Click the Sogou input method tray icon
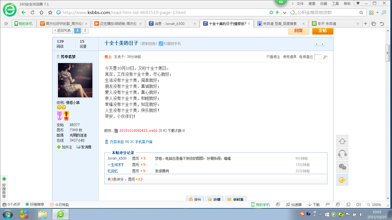Viewport: 392px width, 220px height. (302, 214)
